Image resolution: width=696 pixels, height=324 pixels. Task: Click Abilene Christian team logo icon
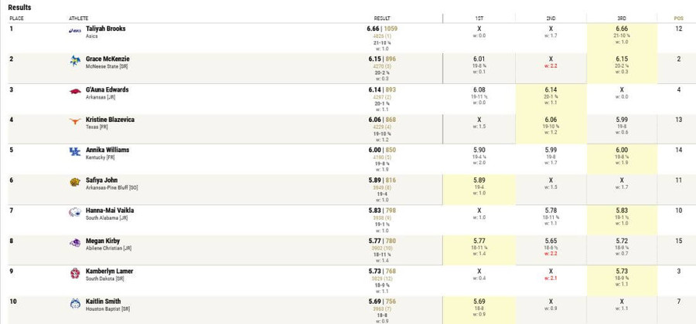[75, 242]
